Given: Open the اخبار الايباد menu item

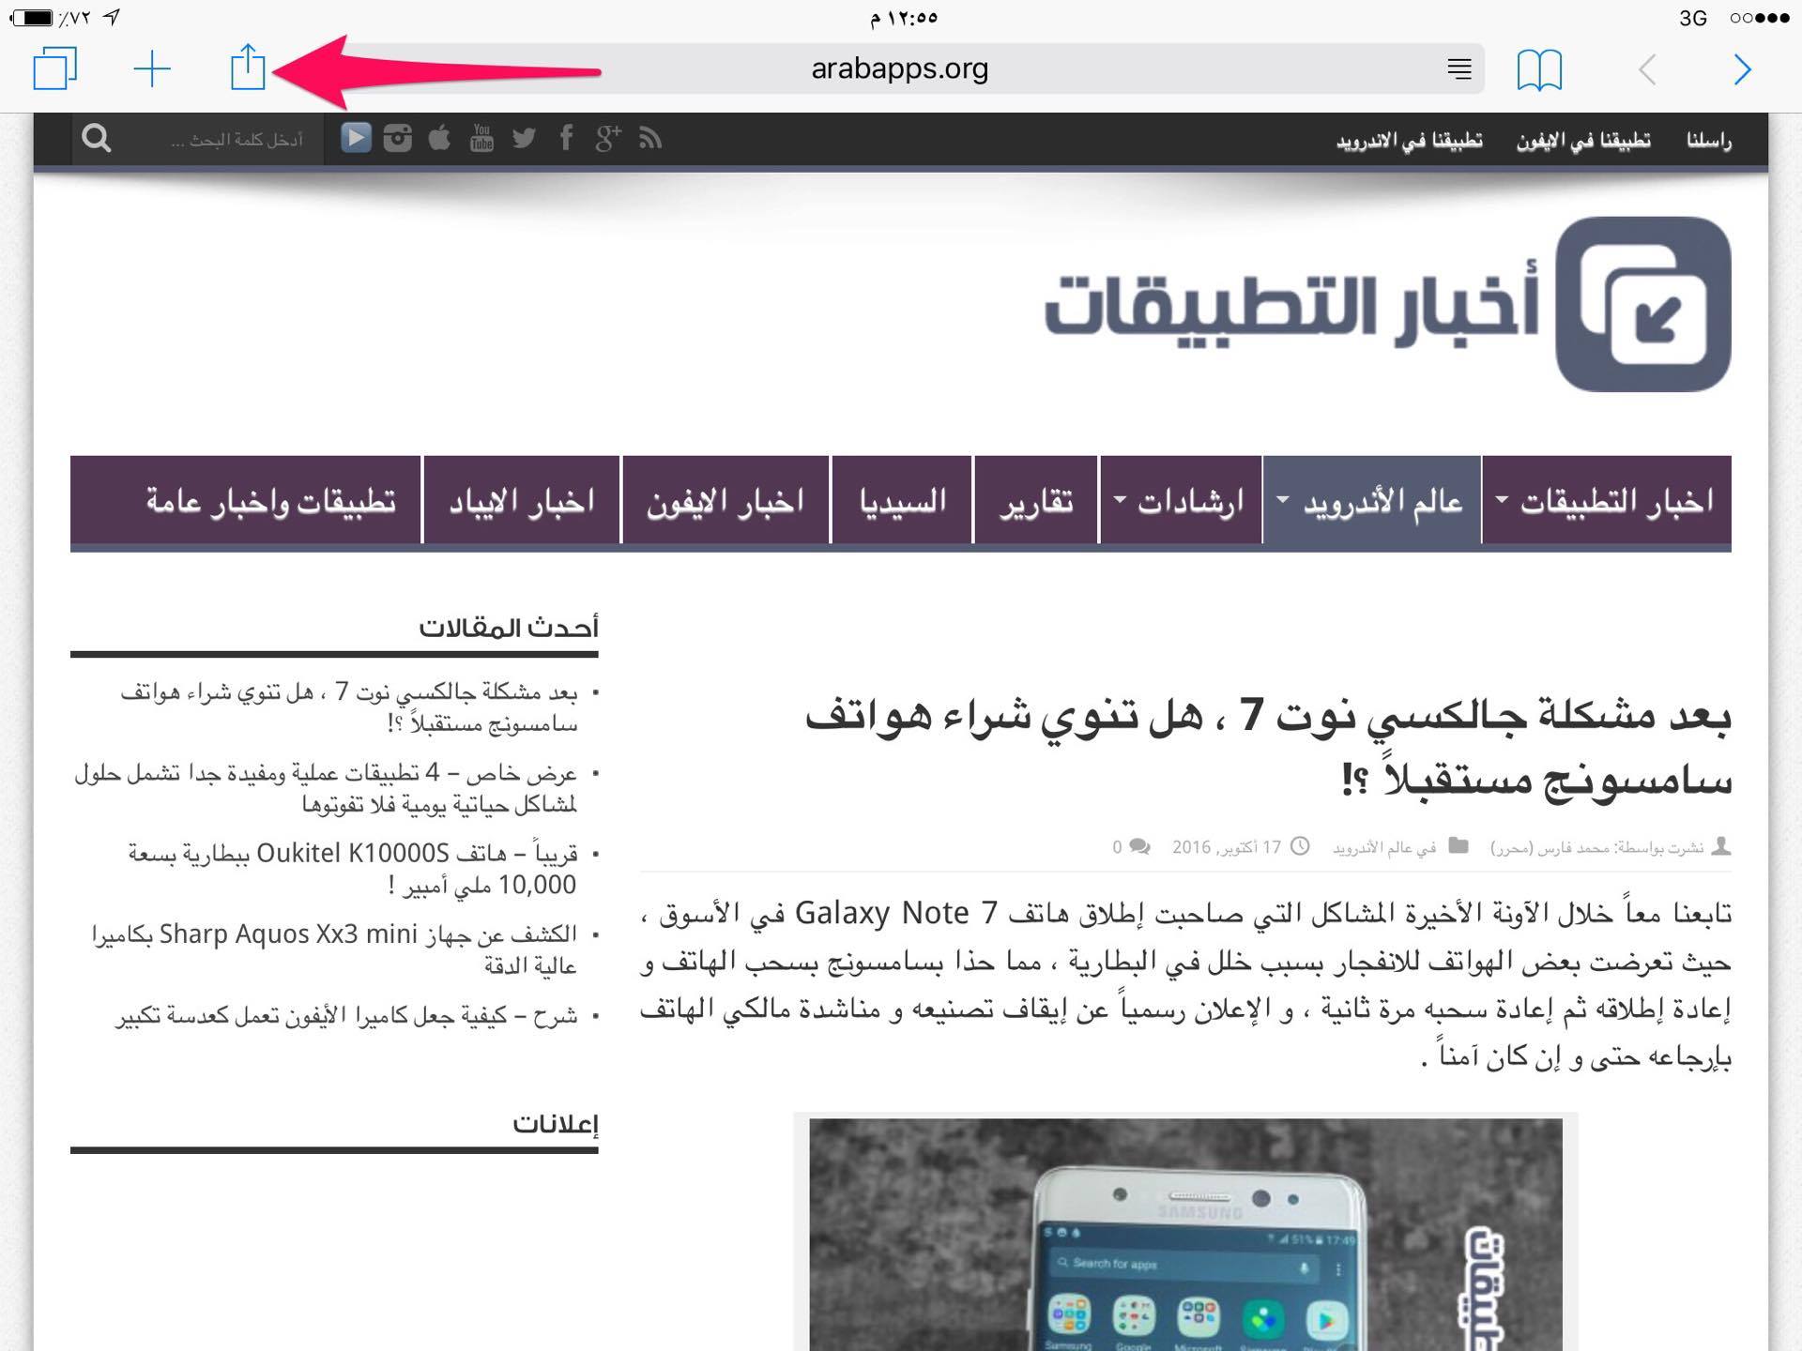Looking at the screenshot, I should (x=522, y=500).
